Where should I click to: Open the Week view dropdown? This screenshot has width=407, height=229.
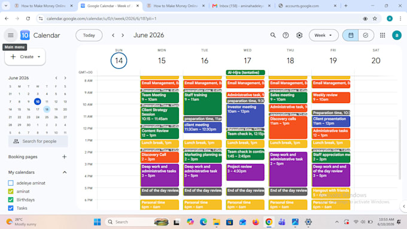point(323,35)
